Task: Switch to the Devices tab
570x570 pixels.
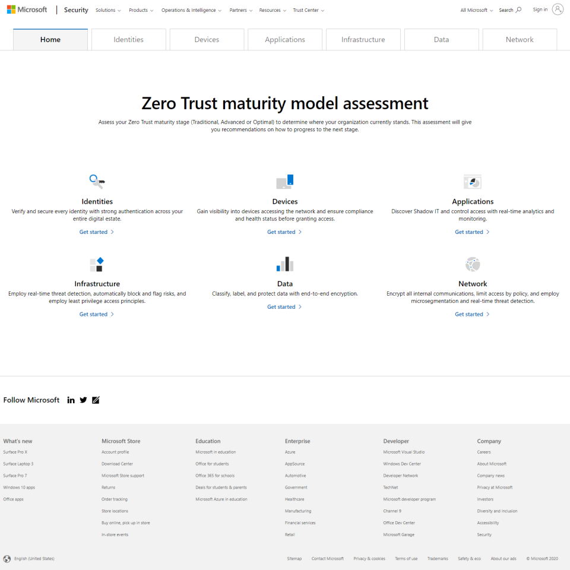Action: point(207,40)
